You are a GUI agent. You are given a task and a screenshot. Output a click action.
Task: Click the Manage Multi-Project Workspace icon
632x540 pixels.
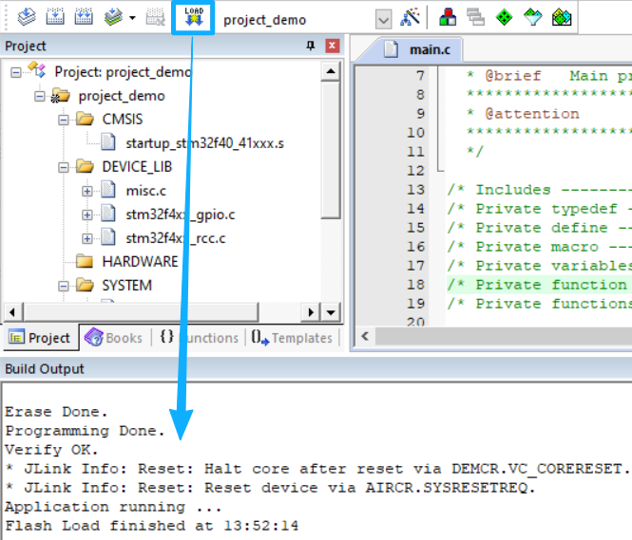click(x=475, y=18)
